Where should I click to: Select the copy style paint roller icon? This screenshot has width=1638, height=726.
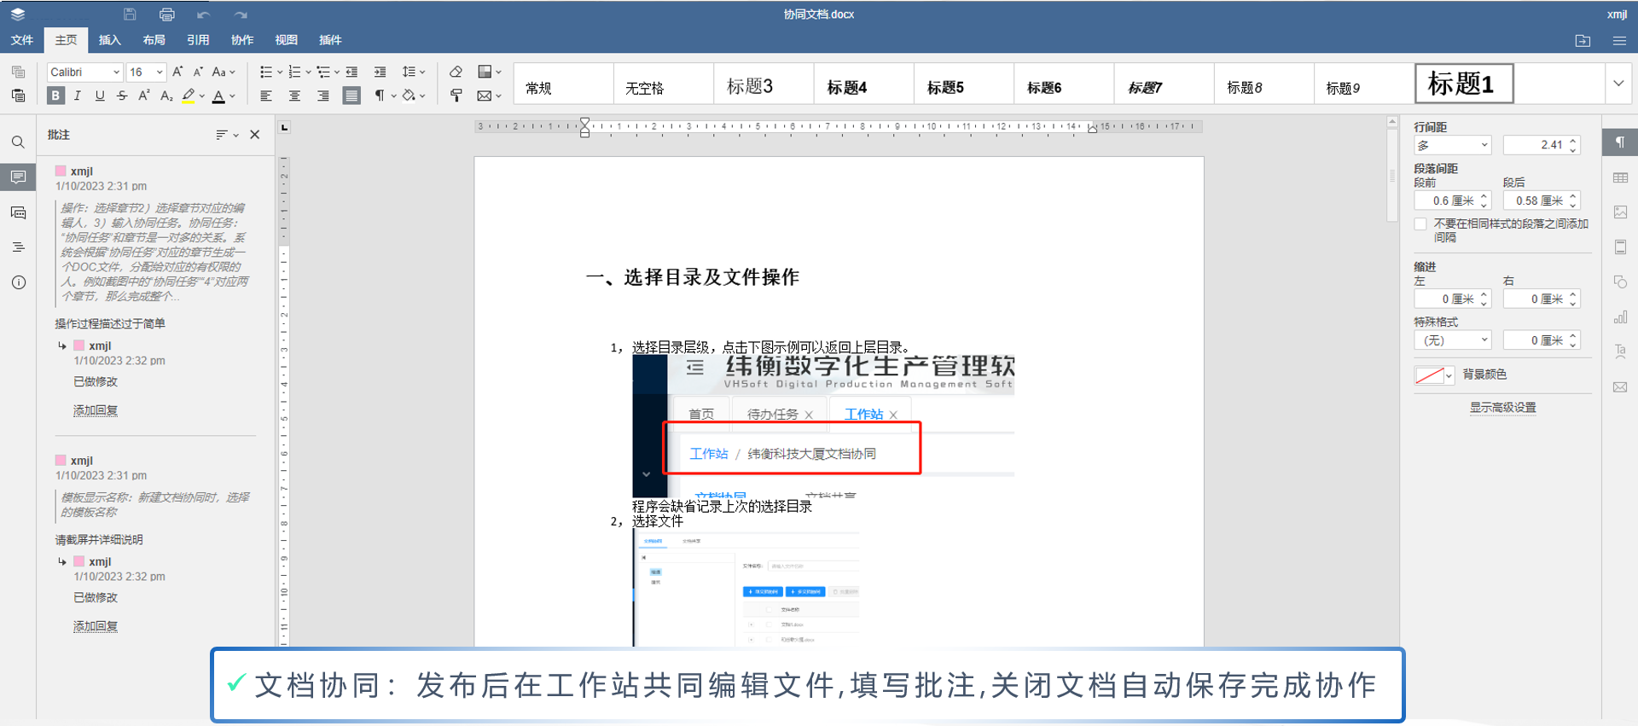pos(456,96)
